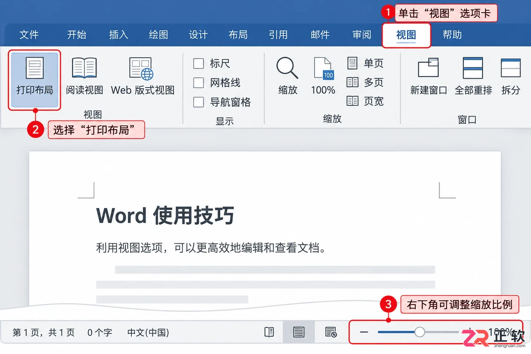Open the 审阅 ribbon tab
Screen dimensions: 531x354
[362, 35]
